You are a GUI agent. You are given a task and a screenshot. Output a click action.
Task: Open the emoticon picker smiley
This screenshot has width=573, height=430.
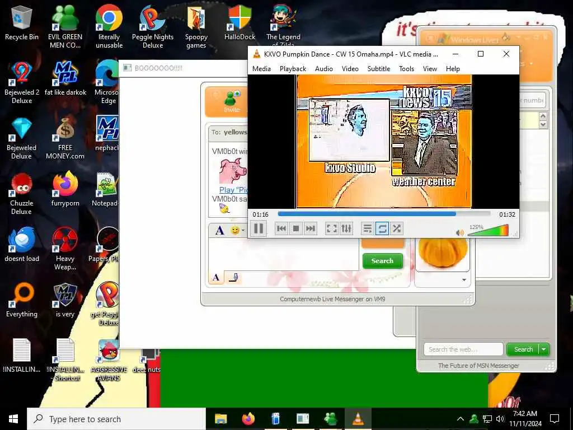[236, 230]
